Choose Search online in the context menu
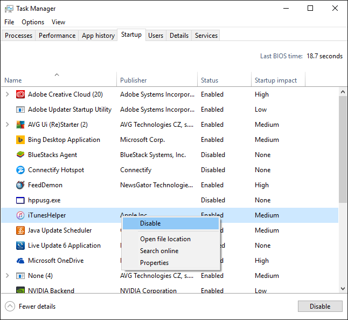 pyautogui.click(x=171, y=251)
